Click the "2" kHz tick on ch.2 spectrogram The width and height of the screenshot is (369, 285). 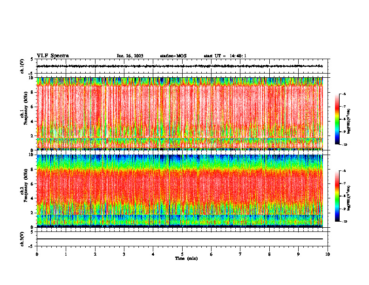click(33, 213)
